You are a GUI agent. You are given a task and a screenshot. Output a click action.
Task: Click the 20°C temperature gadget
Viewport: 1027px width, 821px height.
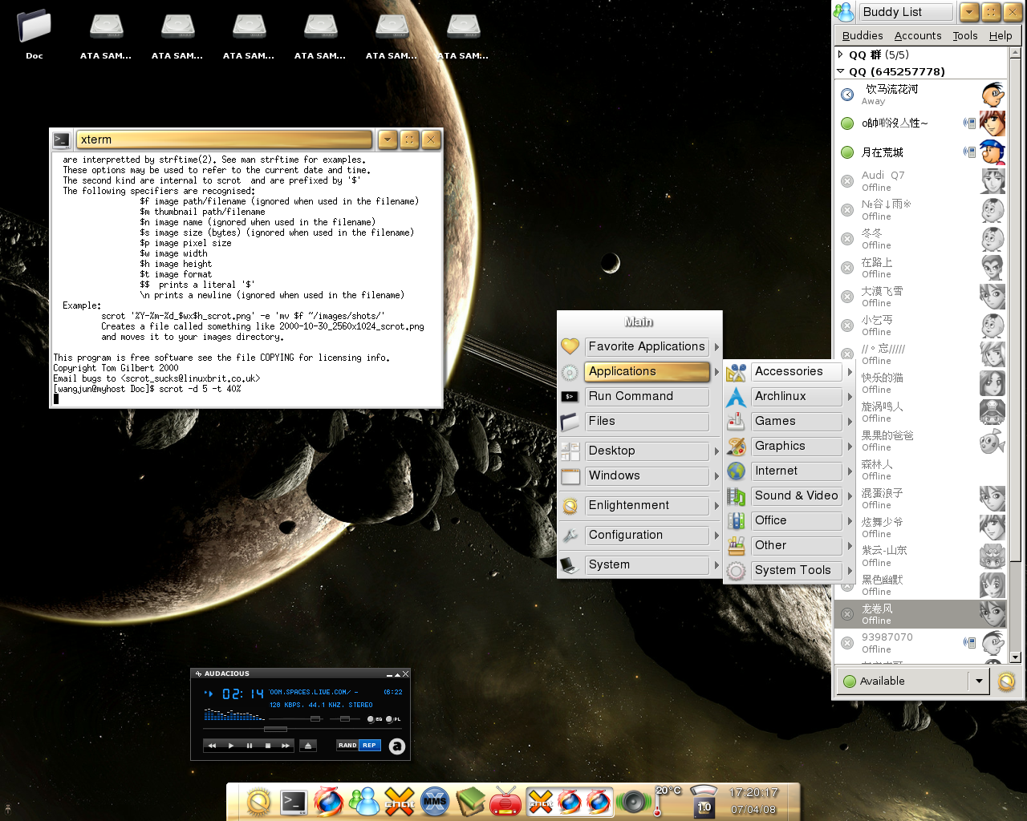pyautogui.click(x=666, y=801)
